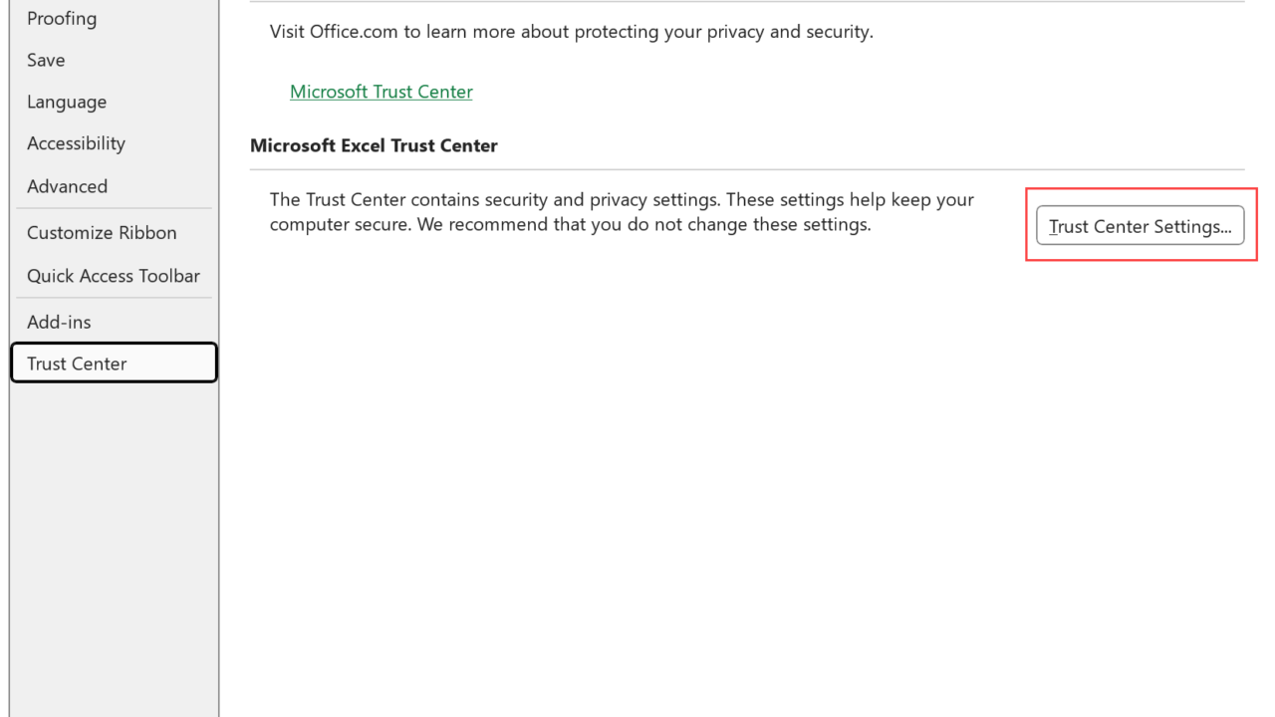
Task: Click the 'Visit Office.com to learn more' text
Action: coord(571,32)
